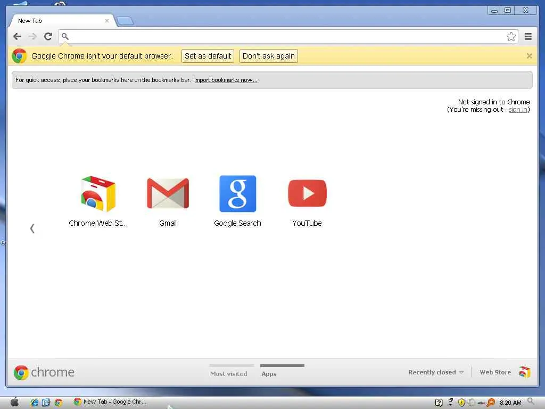Screen dimensions: 545x409
Task: Click the Set as default button
Action: pos(208,56)
